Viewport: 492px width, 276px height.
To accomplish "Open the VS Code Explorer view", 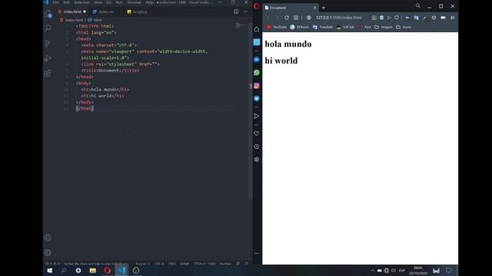I will click(48, 14).
